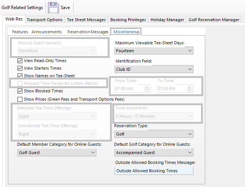Select the Booking Privileges tab

point(128,20)
